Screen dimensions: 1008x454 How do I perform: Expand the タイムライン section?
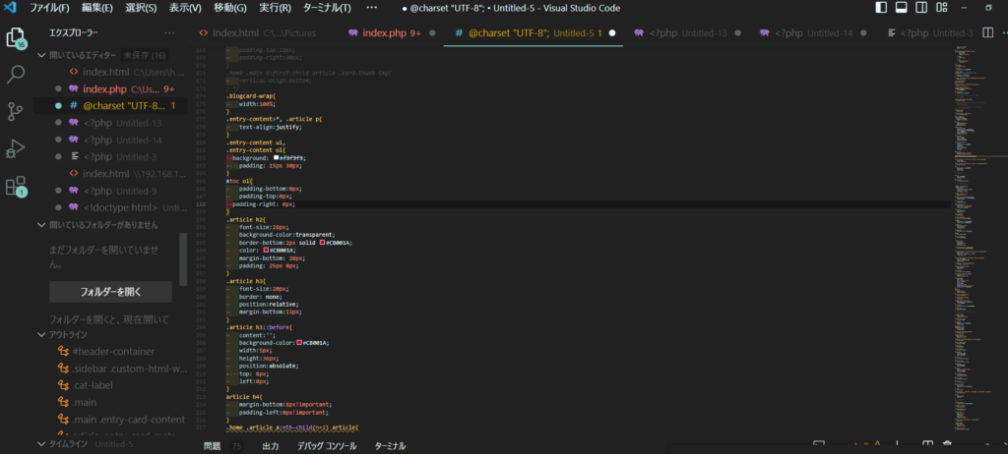point(41,444)
